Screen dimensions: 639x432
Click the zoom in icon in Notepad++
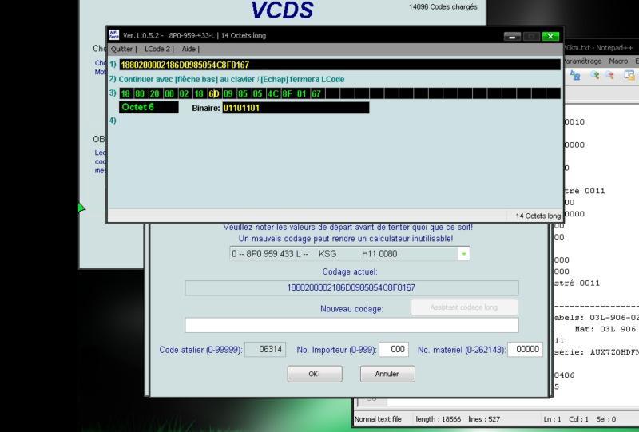tap(594, 75)
